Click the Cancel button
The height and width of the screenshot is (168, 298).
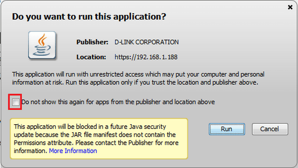(x=270, y=129)
